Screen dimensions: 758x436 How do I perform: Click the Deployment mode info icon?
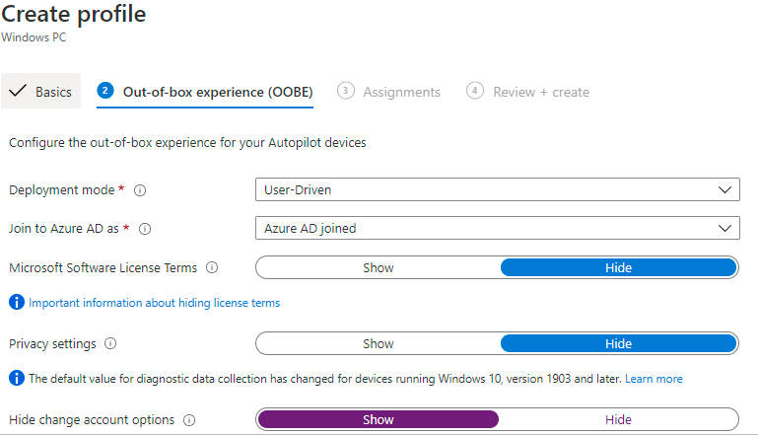click(x=140, y=190)
